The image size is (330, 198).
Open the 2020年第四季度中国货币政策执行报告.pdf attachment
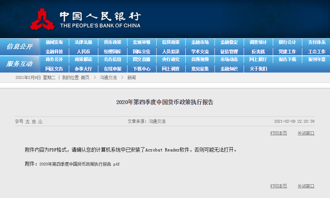79,164
